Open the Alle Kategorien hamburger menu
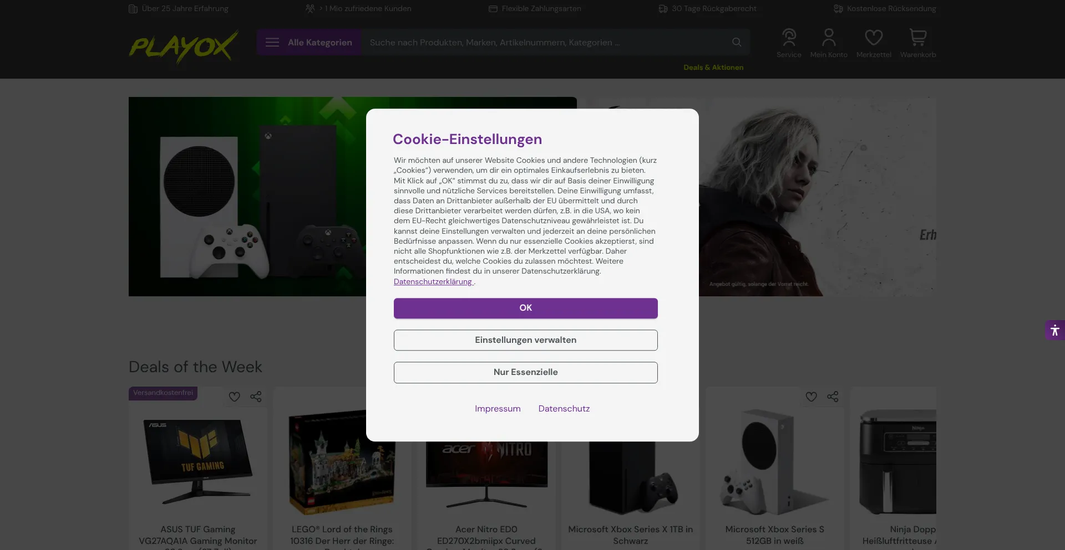 tap(309, 43)
